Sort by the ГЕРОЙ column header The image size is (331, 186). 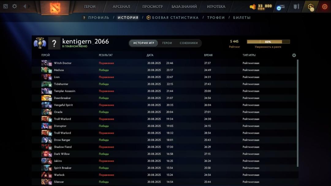(45, 55)
